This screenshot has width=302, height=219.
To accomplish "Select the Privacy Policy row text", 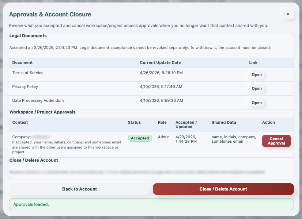I will coord(25,87).
